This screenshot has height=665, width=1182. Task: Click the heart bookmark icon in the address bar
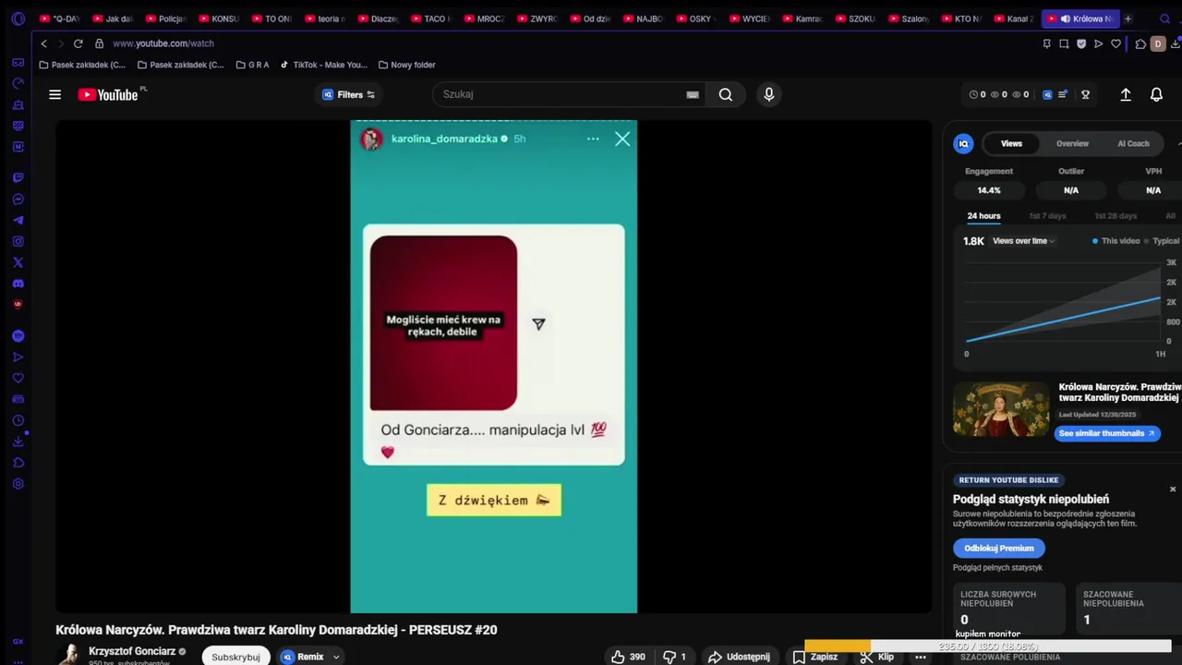pos(1116,43)
